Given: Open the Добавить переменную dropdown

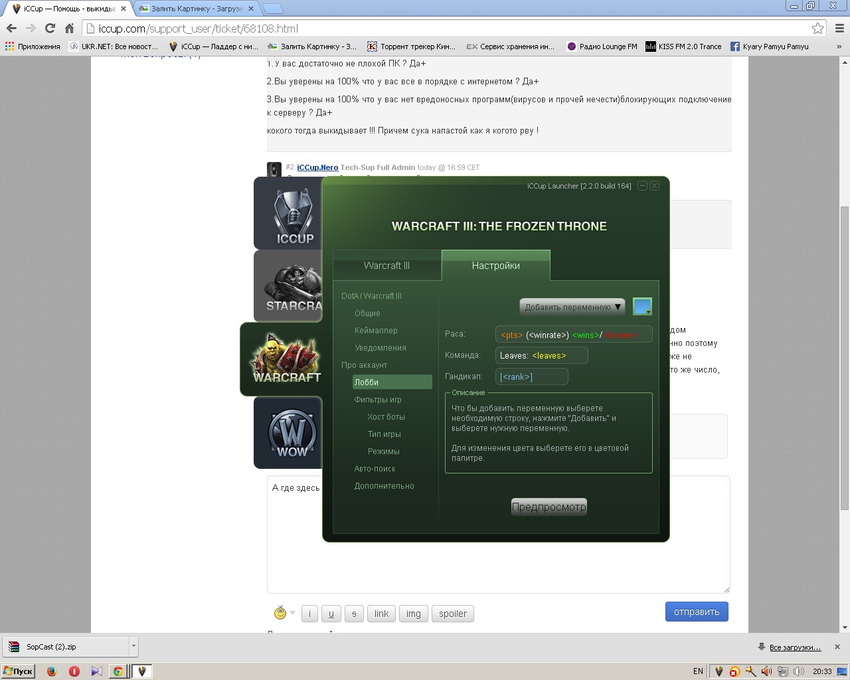Looking at the screenshot, I should 572,307.
